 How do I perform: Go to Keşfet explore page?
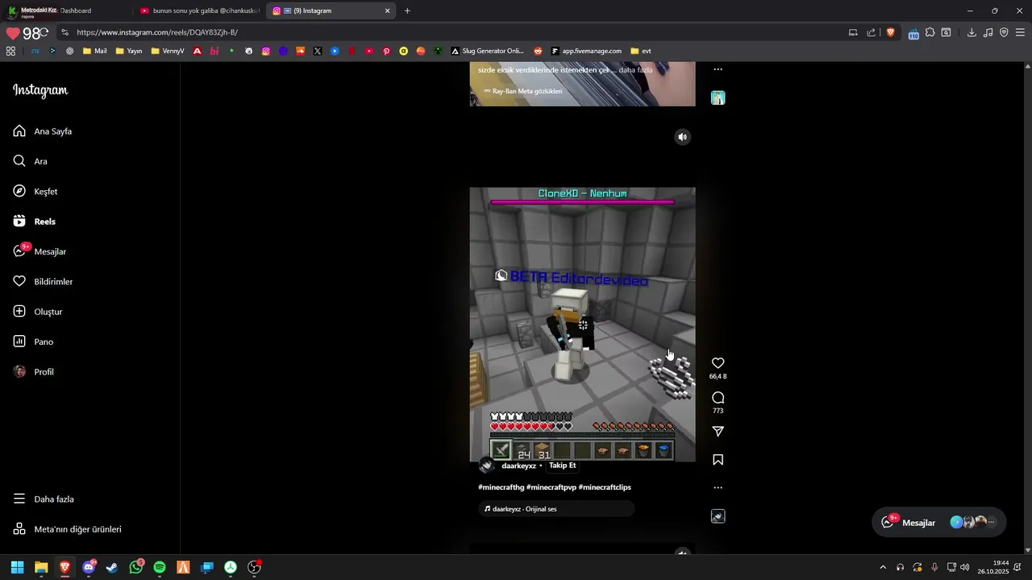coord(35,192)
